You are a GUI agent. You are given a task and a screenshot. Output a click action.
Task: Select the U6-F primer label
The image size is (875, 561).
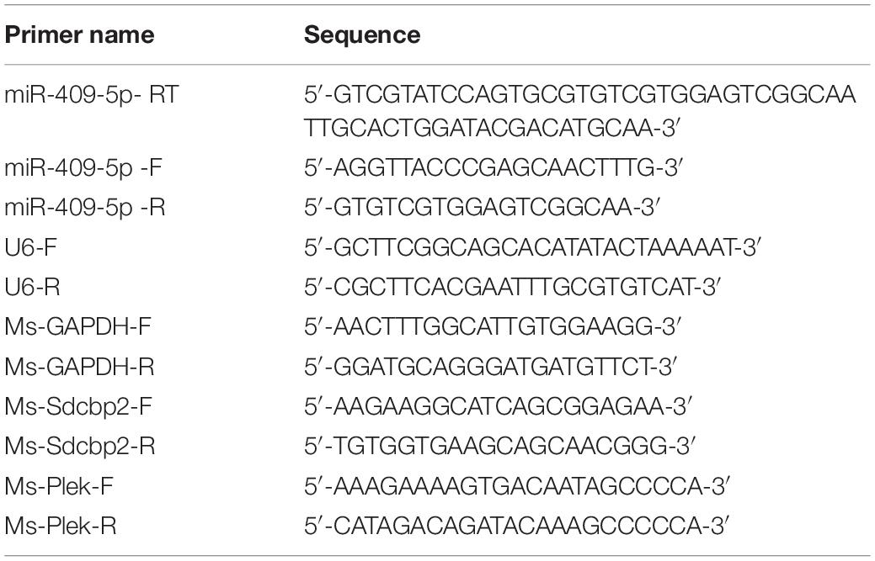(30, 246)
